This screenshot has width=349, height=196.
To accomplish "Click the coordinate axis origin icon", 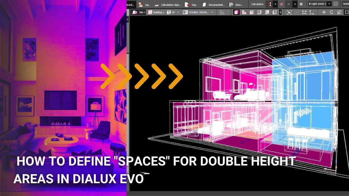I will [x=312, y=12].
